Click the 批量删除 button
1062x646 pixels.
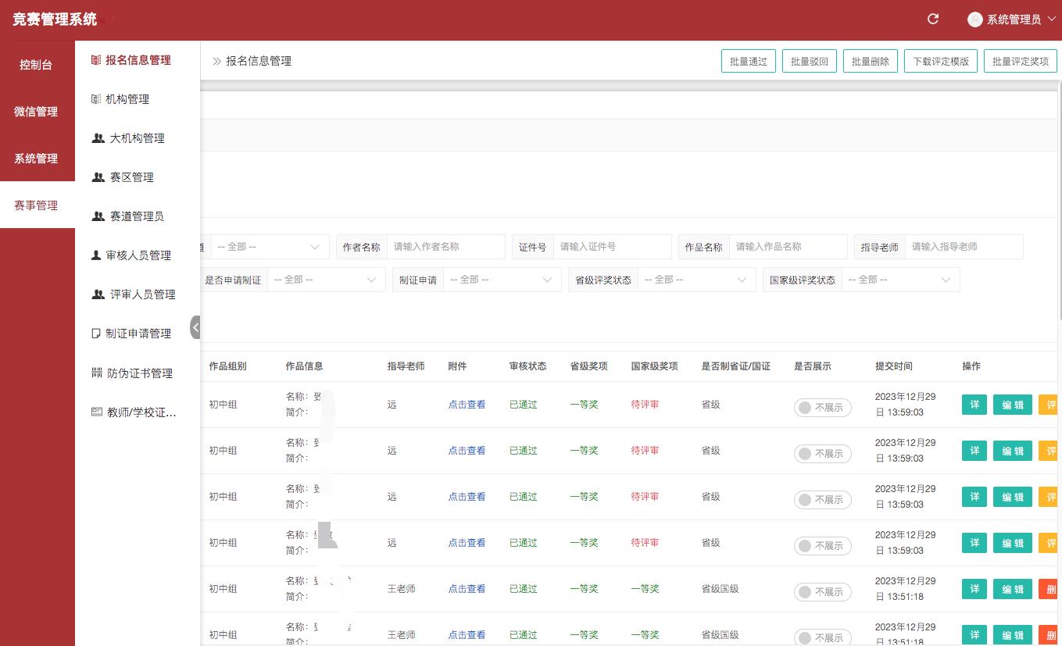tap(870, 61)
